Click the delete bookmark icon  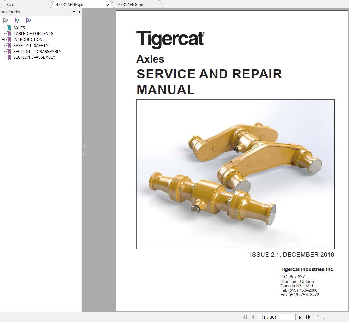(5, 20)
